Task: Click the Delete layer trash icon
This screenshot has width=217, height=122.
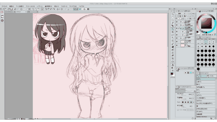Action: (194, 19)
